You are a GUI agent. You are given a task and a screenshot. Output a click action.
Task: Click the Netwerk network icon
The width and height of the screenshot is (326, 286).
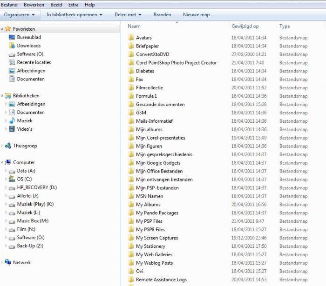click(x=8, y=262)
